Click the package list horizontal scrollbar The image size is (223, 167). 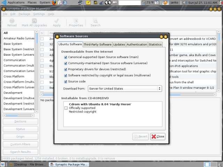[x=128, y=94]
